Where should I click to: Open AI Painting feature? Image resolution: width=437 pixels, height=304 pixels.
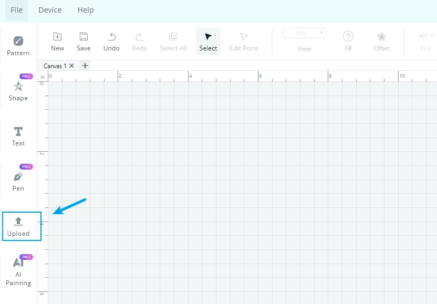tap(18, 271)
